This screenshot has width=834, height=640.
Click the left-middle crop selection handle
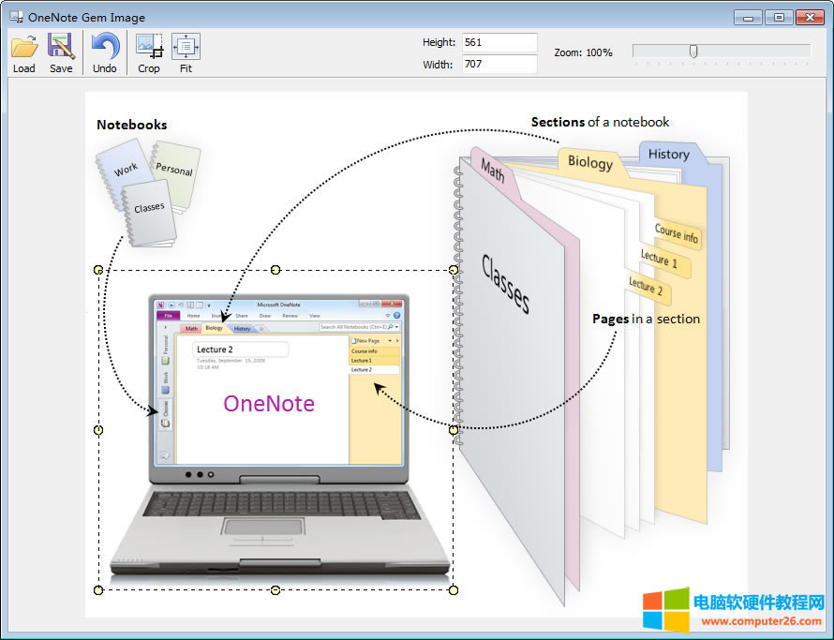click(x=98, y=430)
